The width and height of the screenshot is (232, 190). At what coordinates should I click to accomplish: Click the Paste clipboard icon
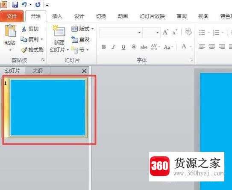[x=10, y=31]
